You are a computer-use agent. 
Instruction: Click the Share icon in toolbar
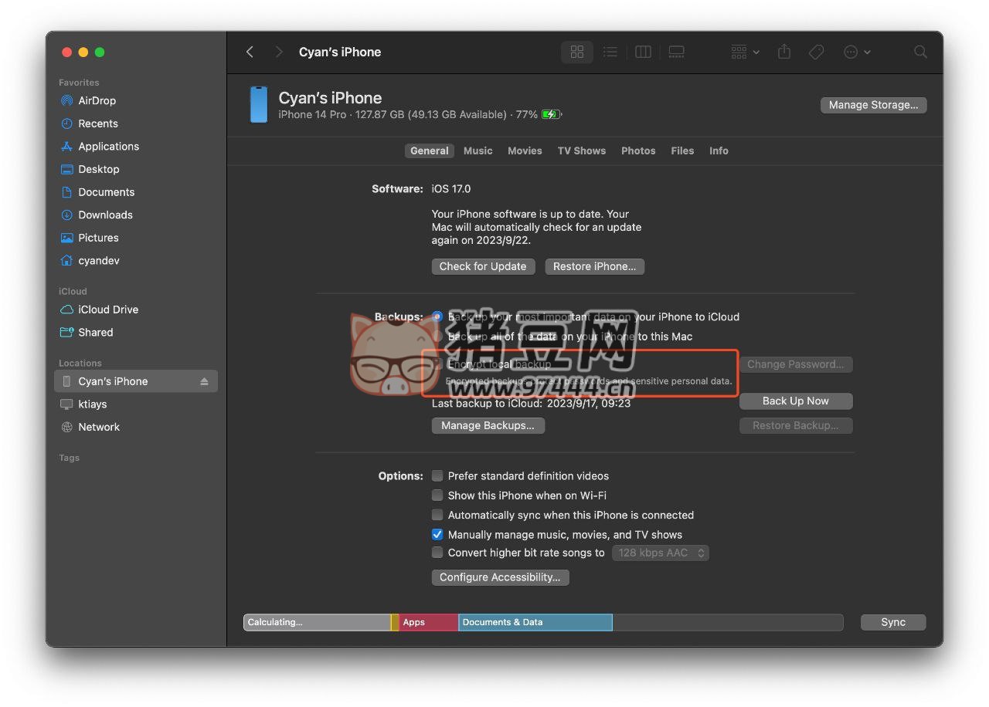pyautogui.click(x=784, y=52)
